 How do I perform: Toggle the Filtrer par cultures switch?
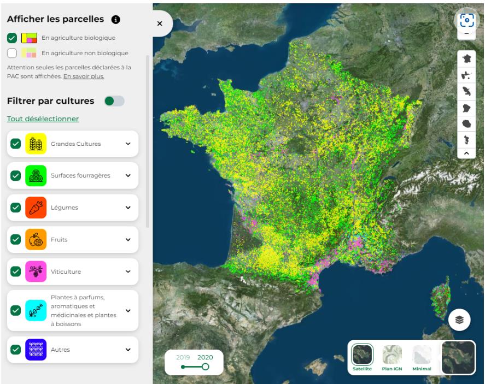point(114,101)
